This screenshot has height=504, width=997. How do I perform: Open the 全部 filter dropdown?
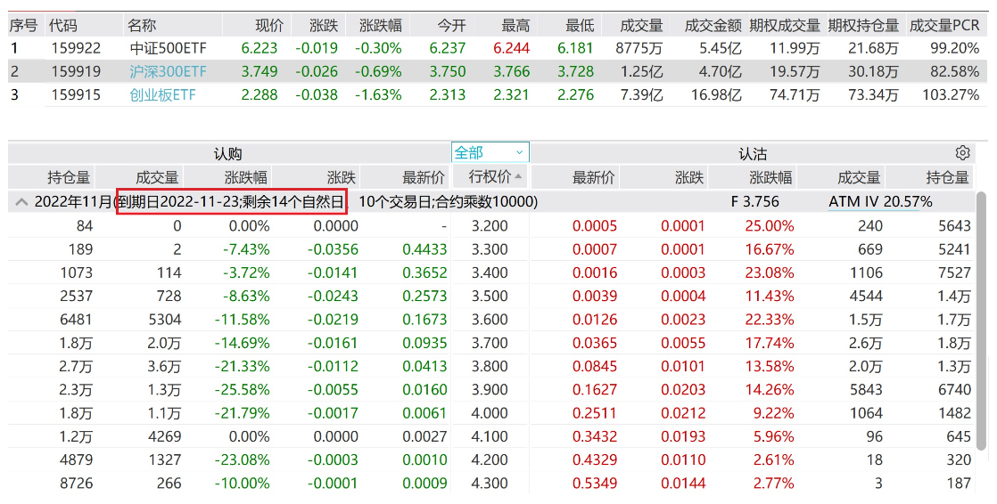pos(490,153)
